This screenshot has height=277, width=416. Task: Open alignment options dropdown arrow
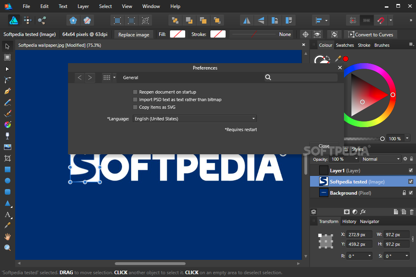326,20
